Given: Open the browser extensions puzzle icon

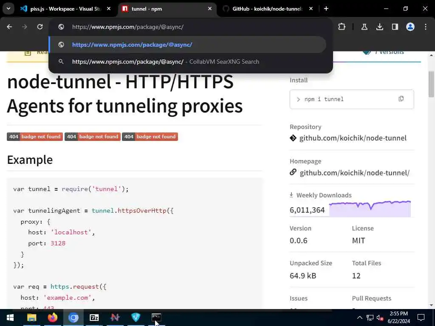Looking at the screenshot, I should pos(342,27).
